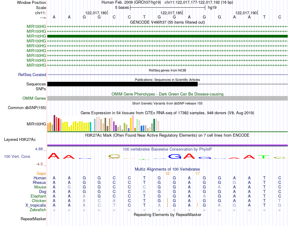The height and width of the screenshot is (226, 288).
Task: Click the hg19 text beside scale bar
Action: (x=212, y=8)
